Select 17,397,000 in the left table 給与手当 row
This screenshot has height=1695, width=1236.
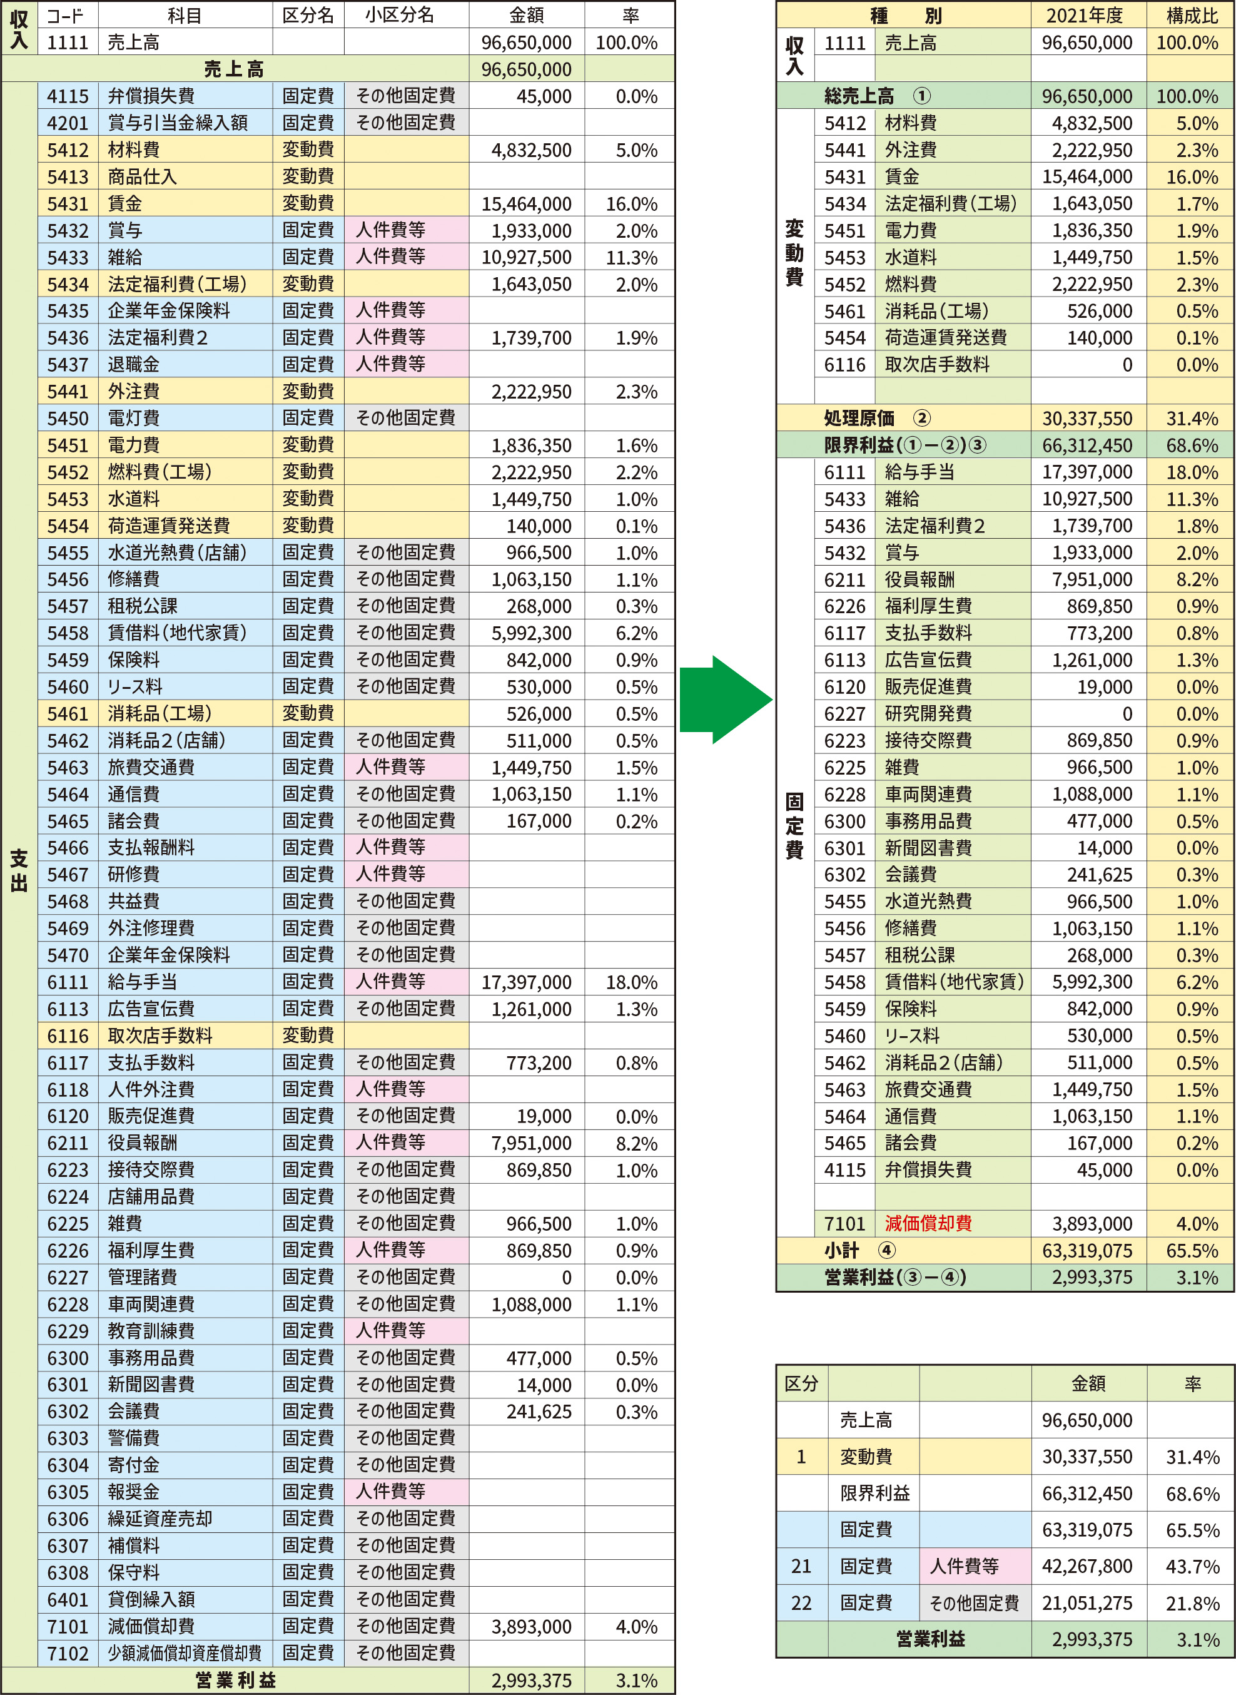tap(527, 982)
